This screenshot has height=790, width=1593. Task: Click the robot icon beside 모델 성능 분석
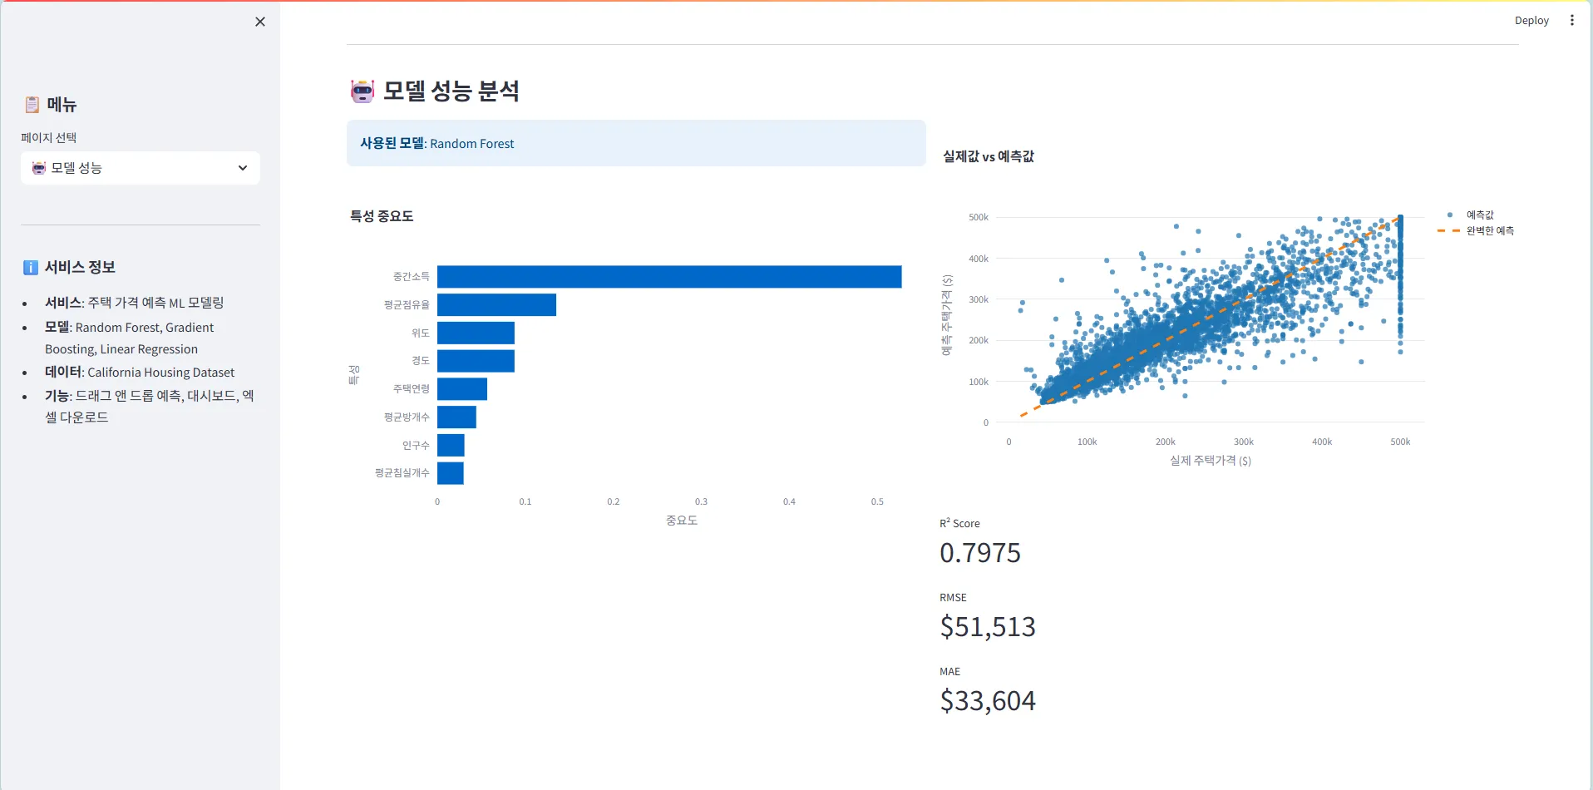point(362,91)
